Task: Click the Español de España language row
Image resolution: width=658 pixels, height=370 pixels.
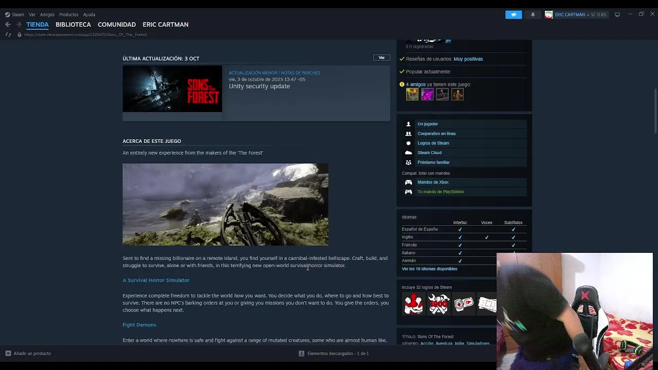Action: 464,229
